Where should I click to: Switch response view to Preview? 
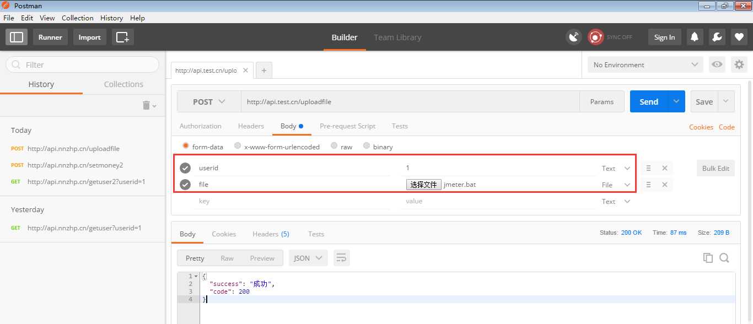pyautogui.click(x=262, y=258)
